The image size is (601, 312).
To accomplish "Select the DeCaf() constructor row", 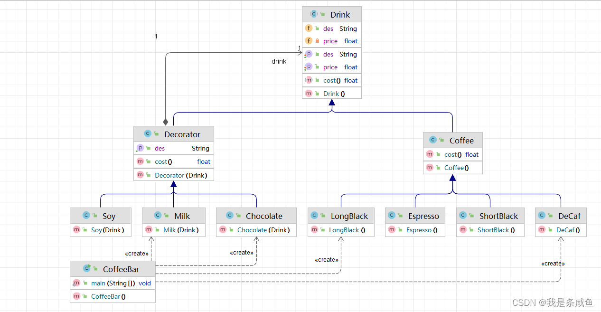I will [x=561, y=230].
